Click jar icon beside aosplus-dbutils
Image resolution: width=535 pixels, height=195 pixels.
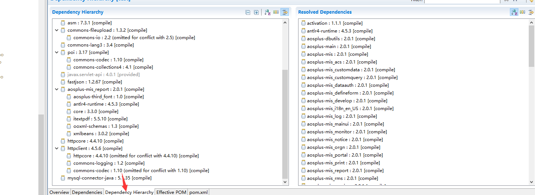(x=303, y=39)
